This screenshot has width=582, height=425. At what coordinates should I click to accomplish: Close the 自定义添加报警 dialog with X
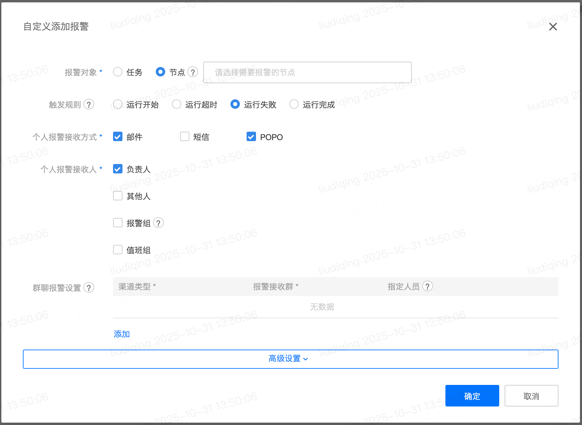point(553,27)
